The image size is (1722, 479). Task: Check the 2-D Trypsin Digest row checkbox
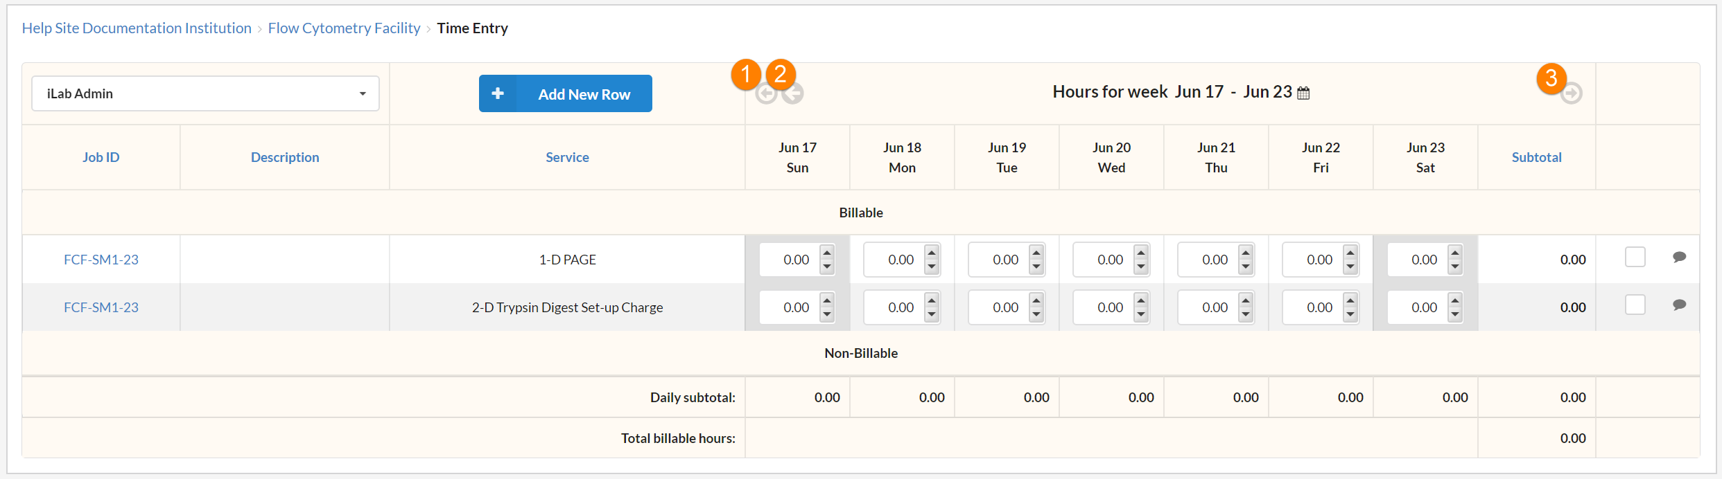pyautogui.click(x=1635, y=305)
